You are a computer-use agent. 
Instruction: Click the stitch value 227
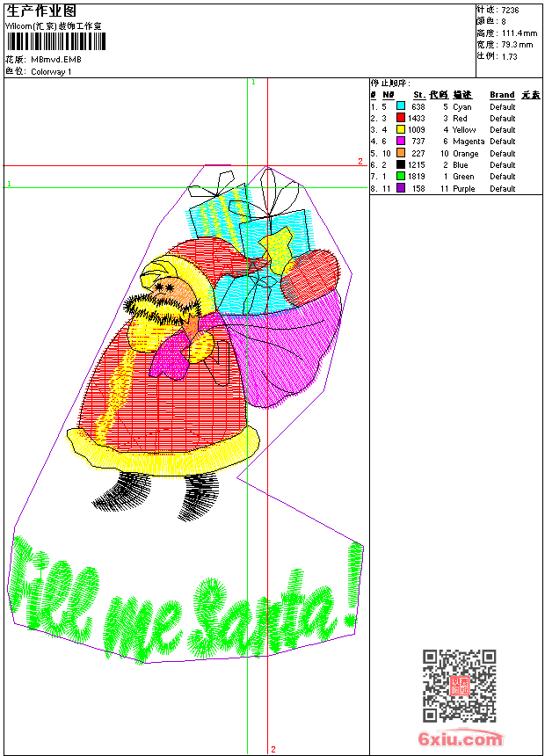coord(418,153)
